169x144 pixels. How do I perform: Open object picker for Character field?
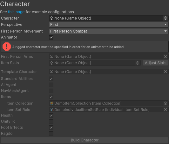click(x=166, y=18)
